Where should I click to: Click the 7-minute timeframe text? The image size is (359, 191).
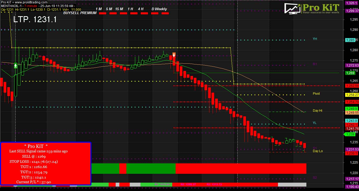[30, 6]
